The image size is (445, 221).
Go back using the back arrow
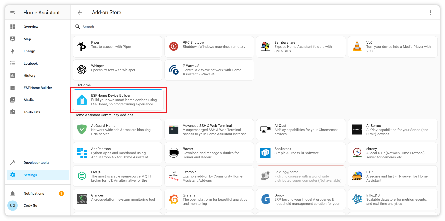[80, 13]
